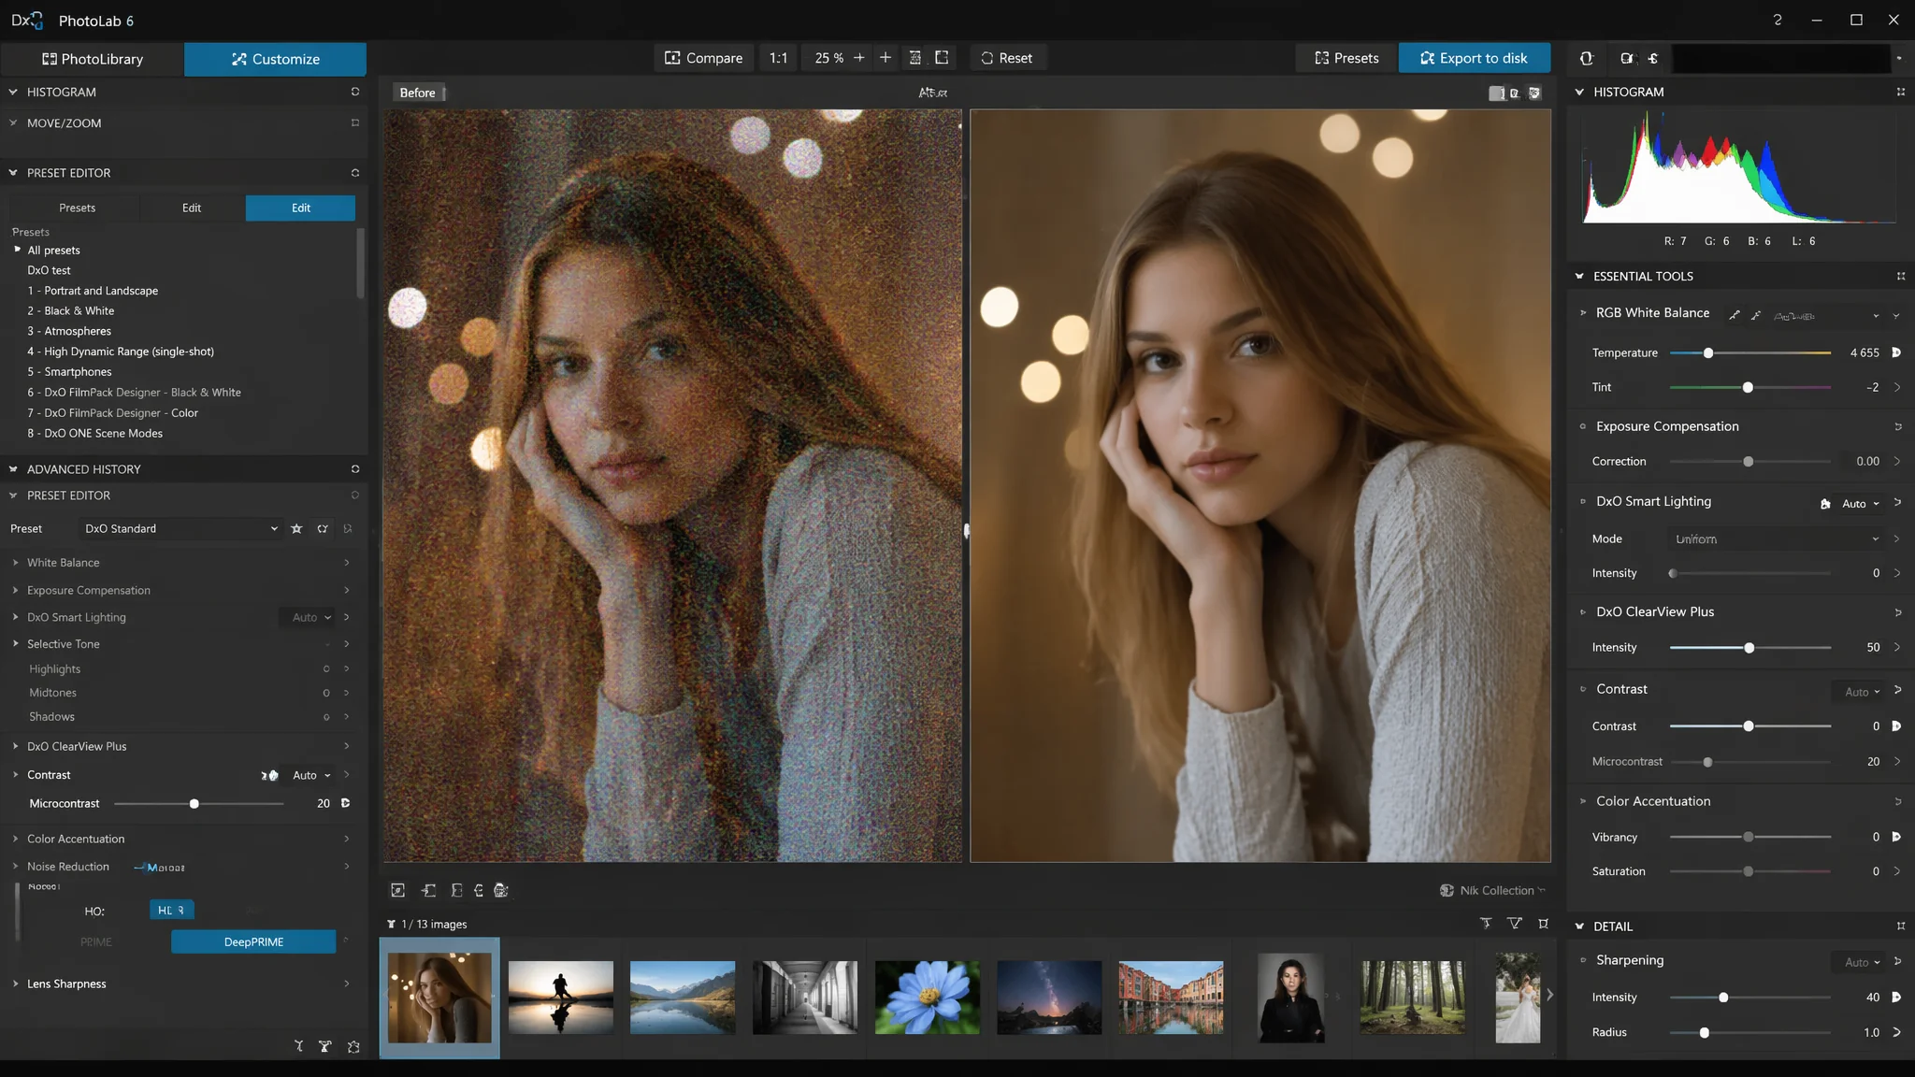Click the fullscreen icon left of the Reset button

942,58
